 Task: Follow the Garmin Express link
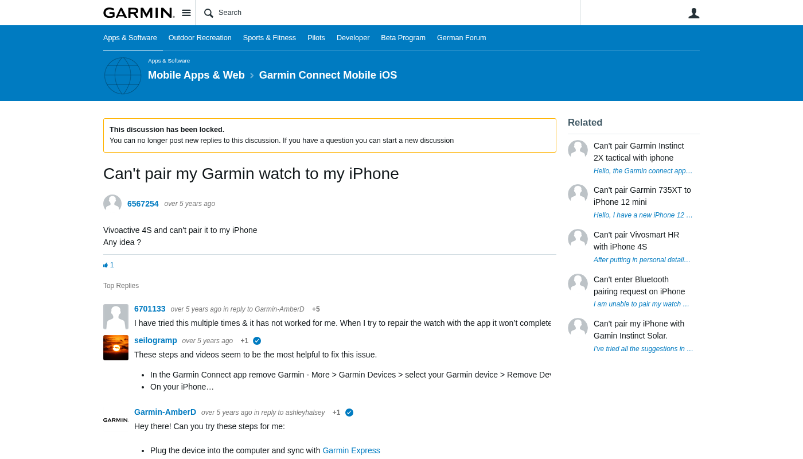click(351, 450)
